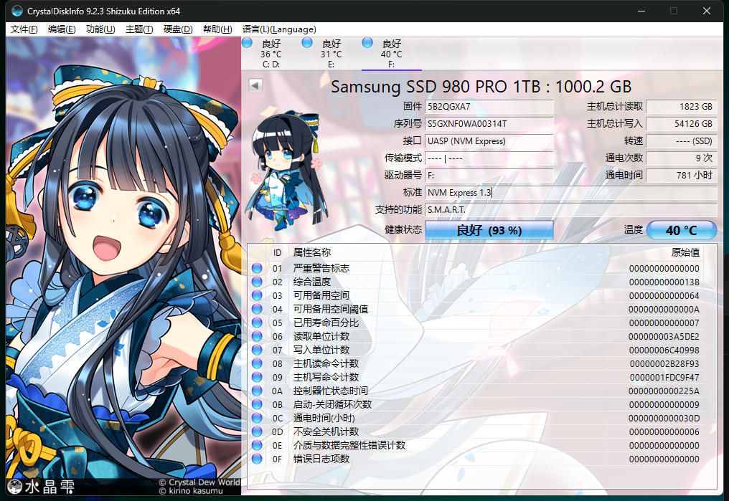
Task: Click the serial number field S5GXNF0WA00314T
Action: [489, 123]
